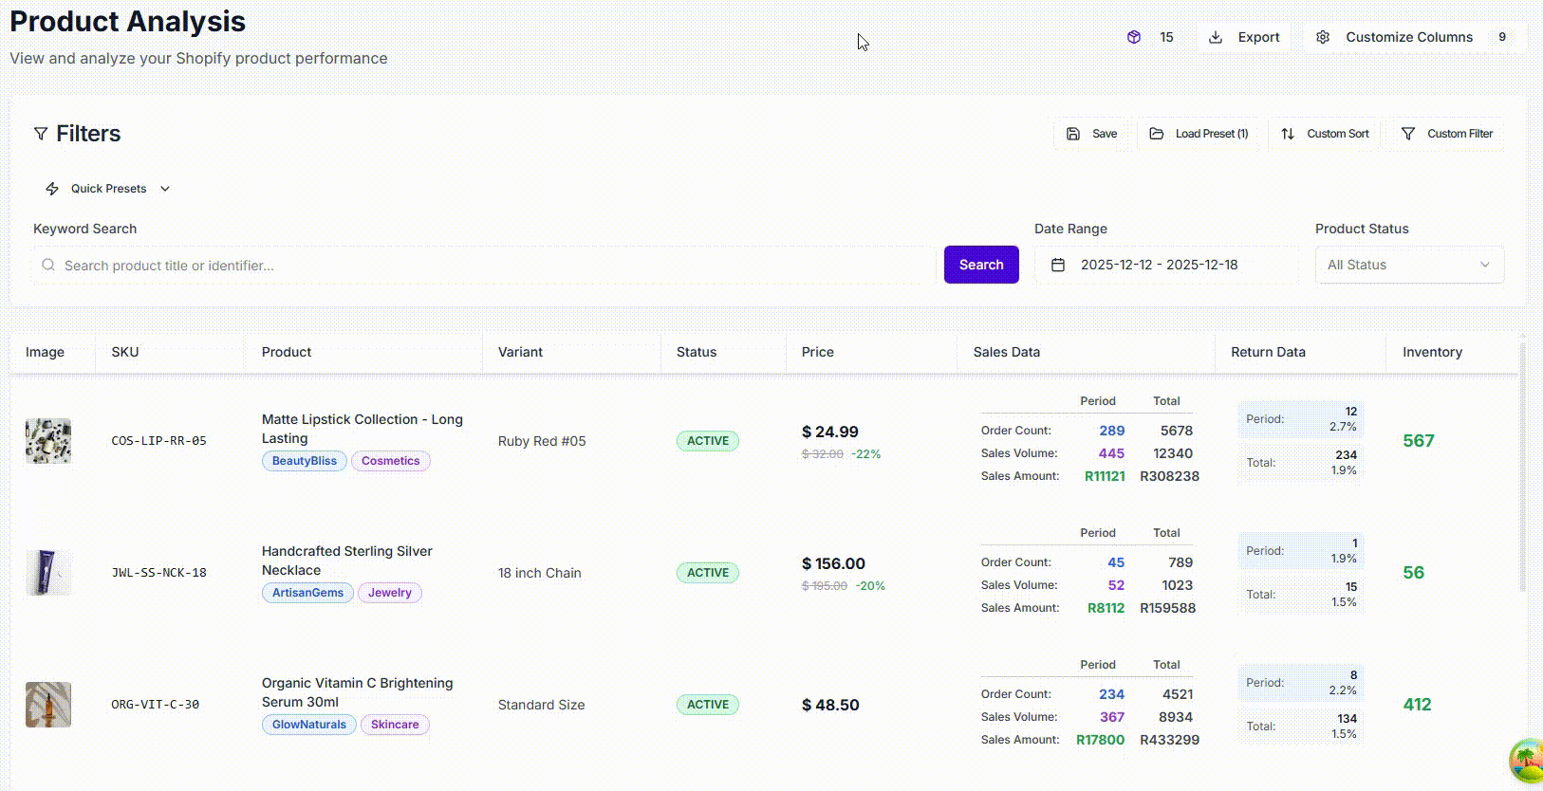Open the Product Status dropdown

tap(1409, 265)
